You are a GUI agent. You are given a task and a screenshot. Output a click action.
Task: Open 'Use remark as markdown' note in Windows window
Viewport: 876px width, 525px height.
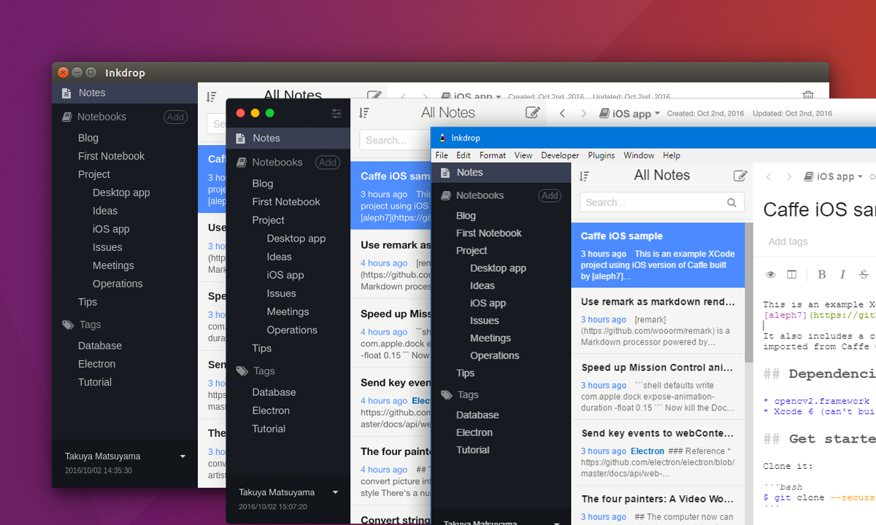pyautogui.click(x=658, y=321)
